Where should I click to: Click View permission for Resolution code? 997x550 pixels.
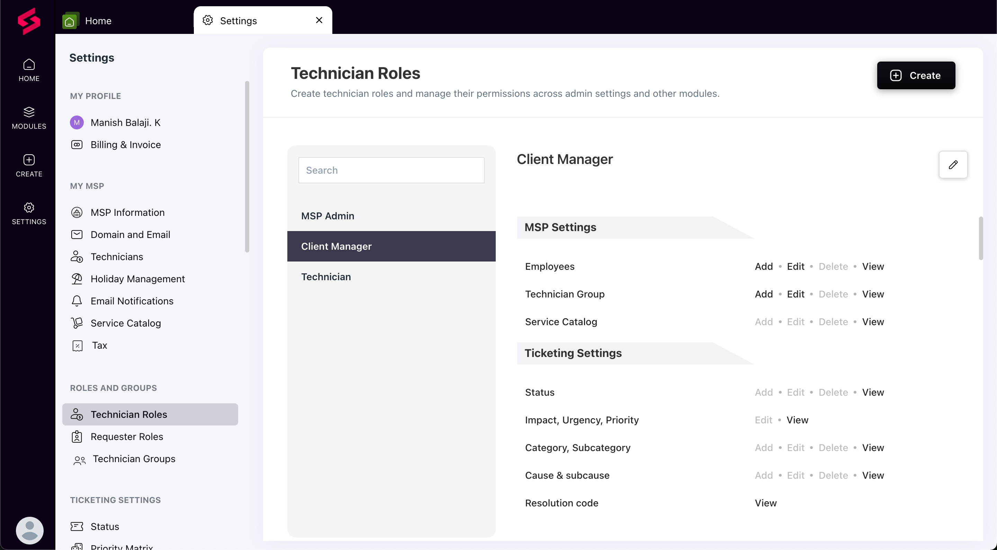[765, 503]
